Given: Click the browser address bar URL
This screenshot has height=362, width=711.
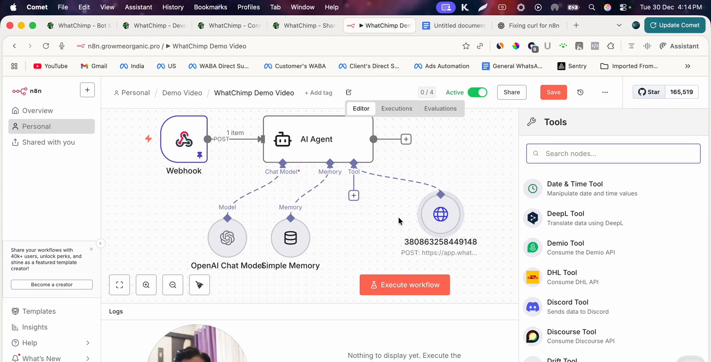Looking at the screenshot, I should pyautogui.click(x=167, y=46).
